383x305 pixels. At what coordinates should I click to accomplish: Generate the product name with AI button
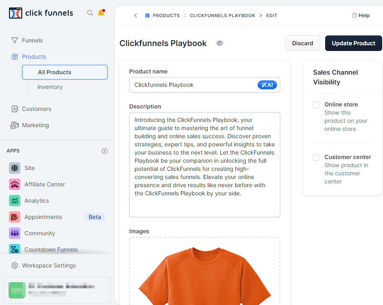click(267, 85)
